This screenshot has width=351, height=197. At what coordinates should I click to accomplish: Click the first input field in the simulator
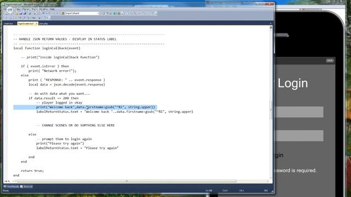(x=299, y=112)
